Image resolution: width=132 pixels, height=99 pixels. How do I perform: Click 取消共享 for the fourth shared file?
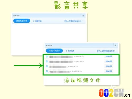click(109, 71)
